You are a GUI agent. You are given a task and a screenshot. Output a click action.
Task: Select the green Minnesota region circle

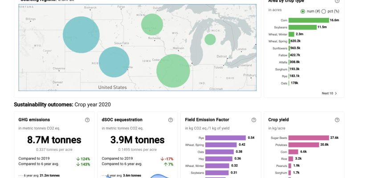[152, 24]
